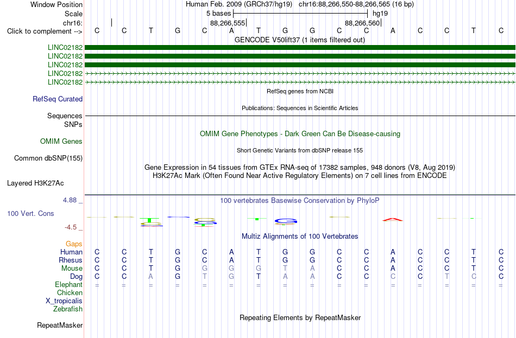Select the Zebrafish alignment row label

pyautogui.click(x=68, y=309)
